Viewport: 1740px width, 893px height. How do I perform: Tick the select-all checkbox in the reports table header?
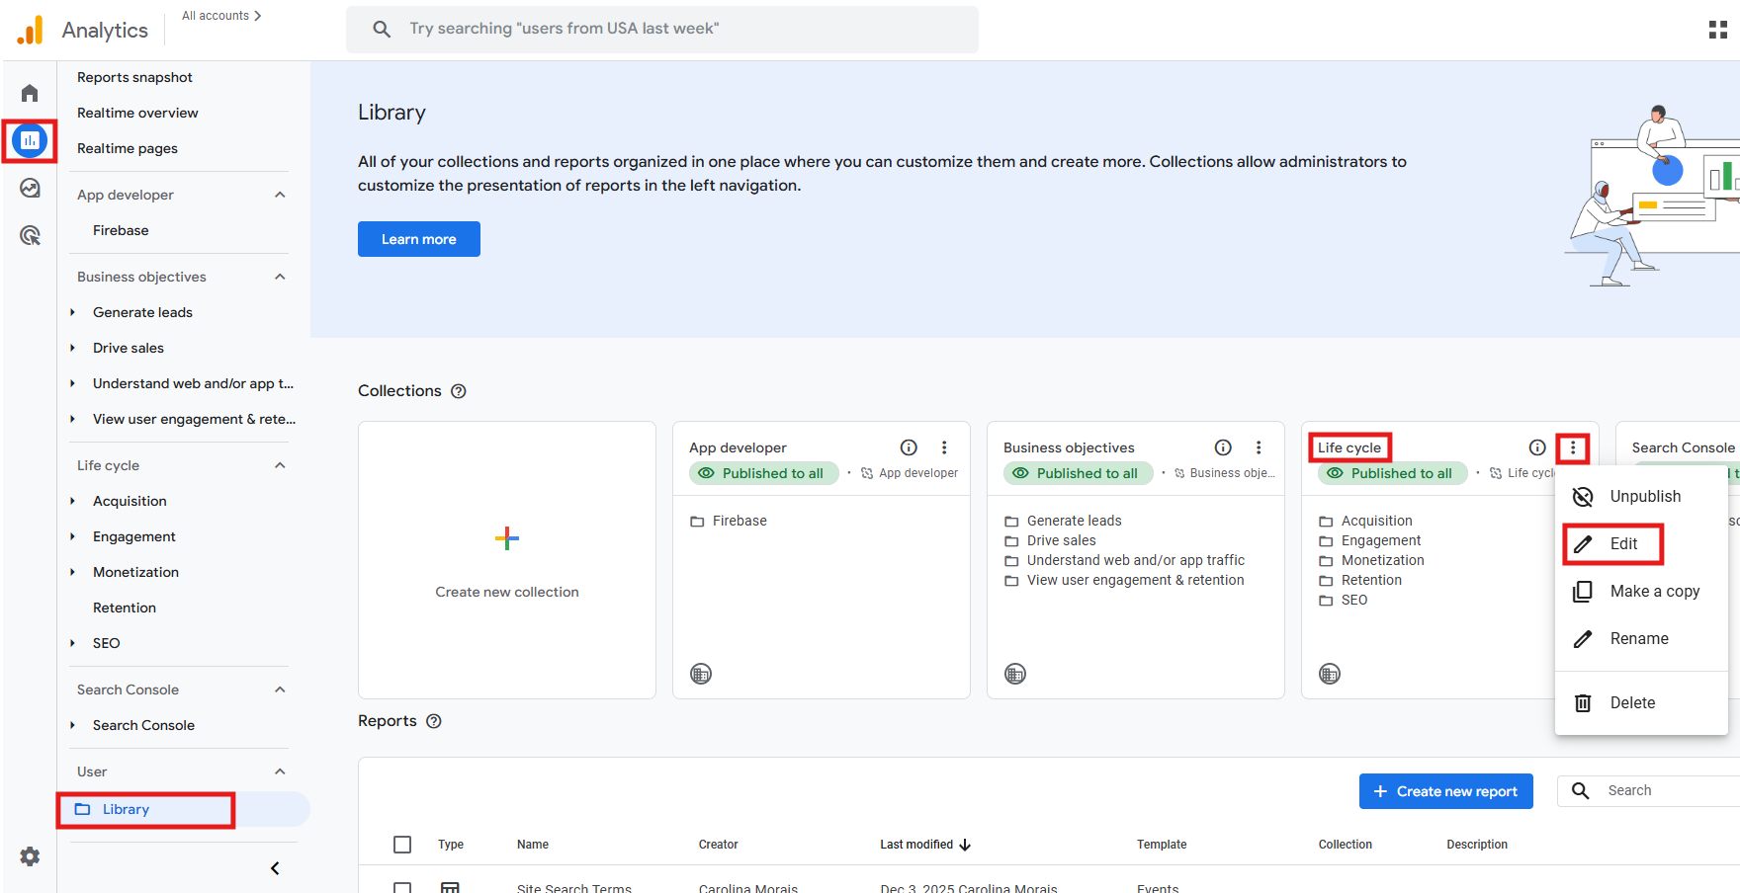point(402,845)
